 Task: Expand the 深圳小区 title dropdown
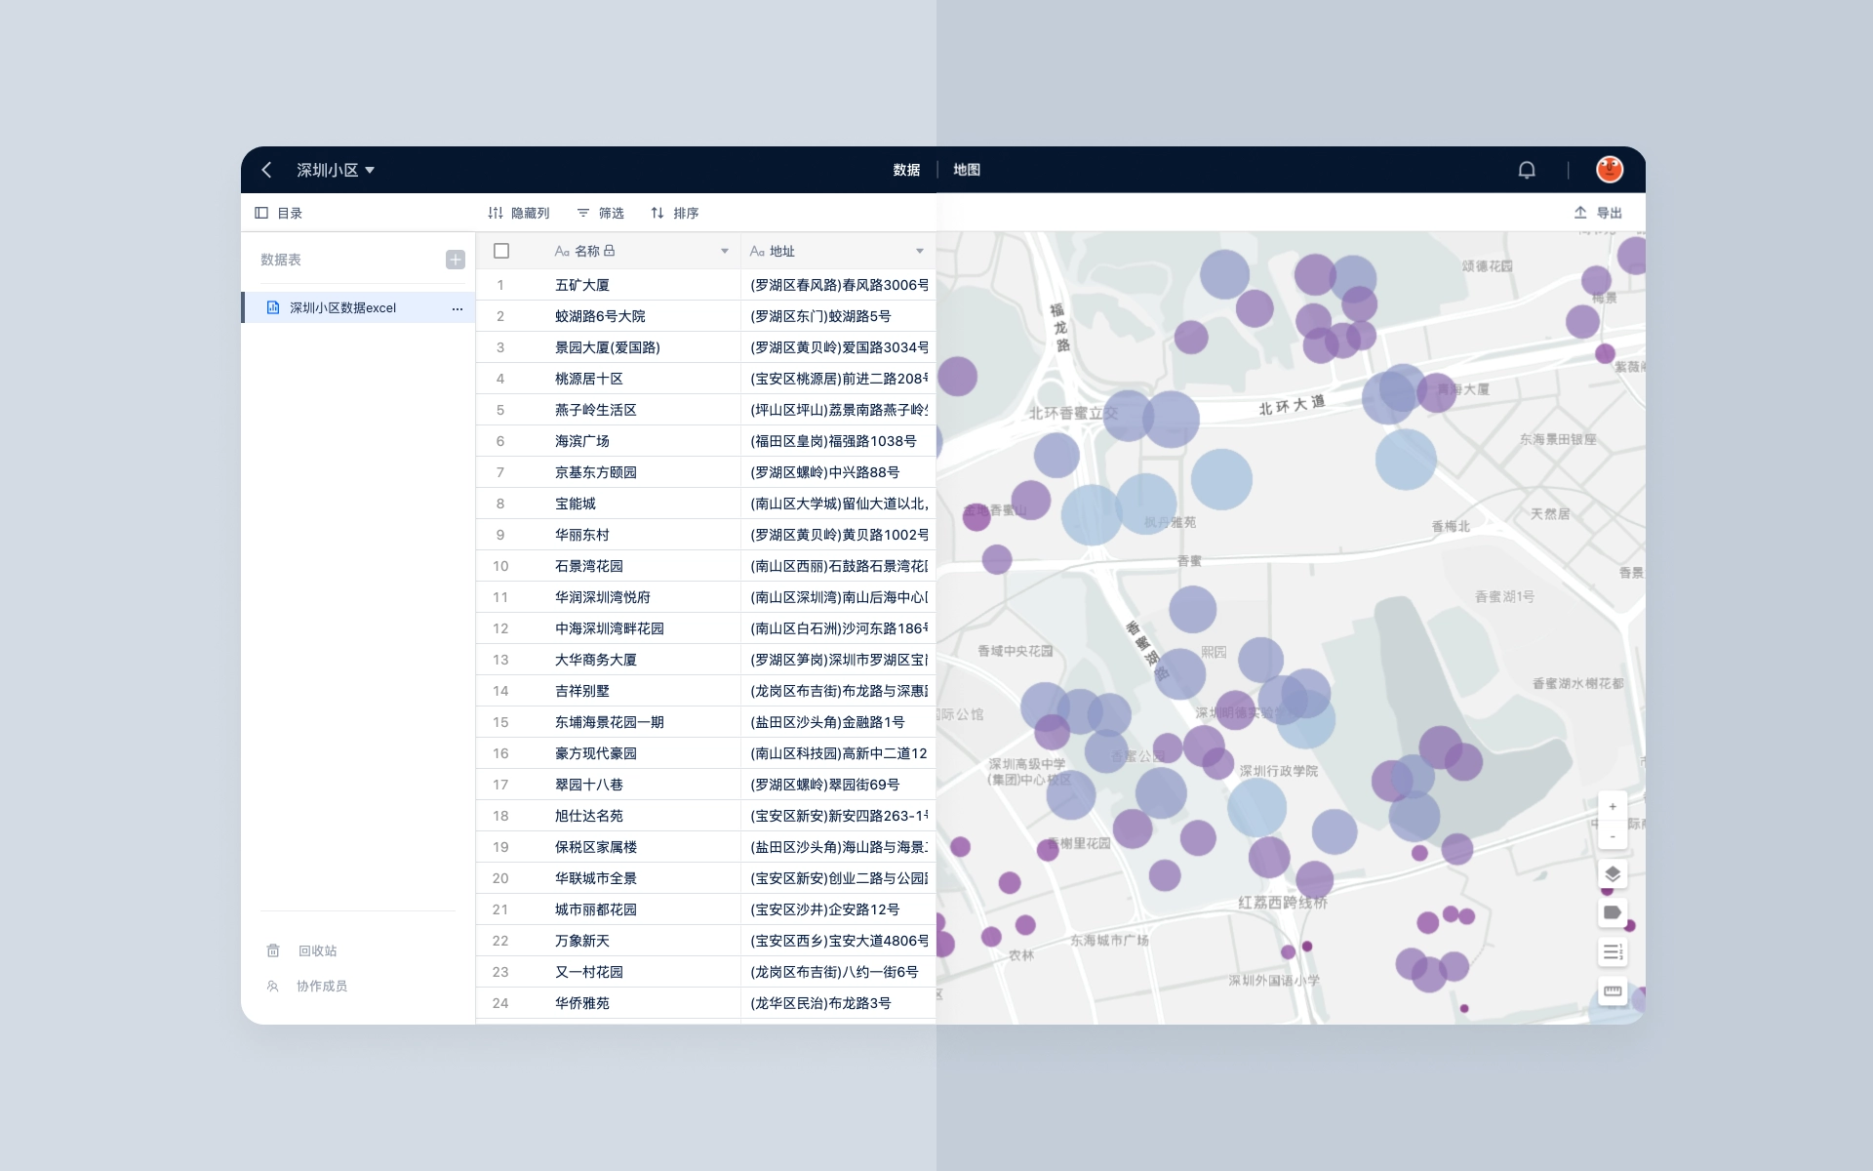tap(370, 170)
